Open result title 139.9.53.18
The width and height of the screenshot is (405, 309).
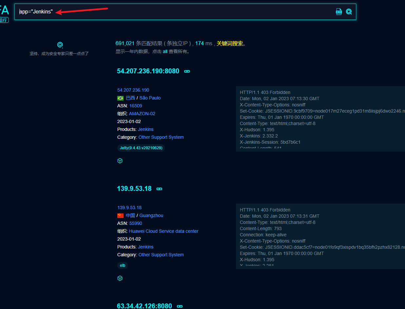pyautogui.click(x=134, y=189)
